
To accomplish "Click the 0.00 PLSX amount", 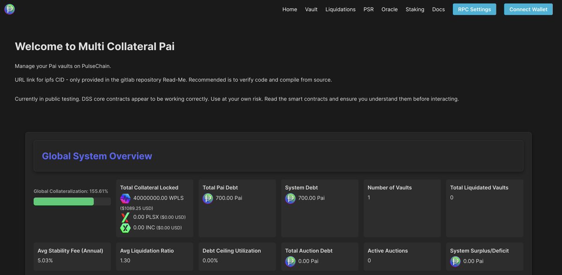I will coord(146,217).
